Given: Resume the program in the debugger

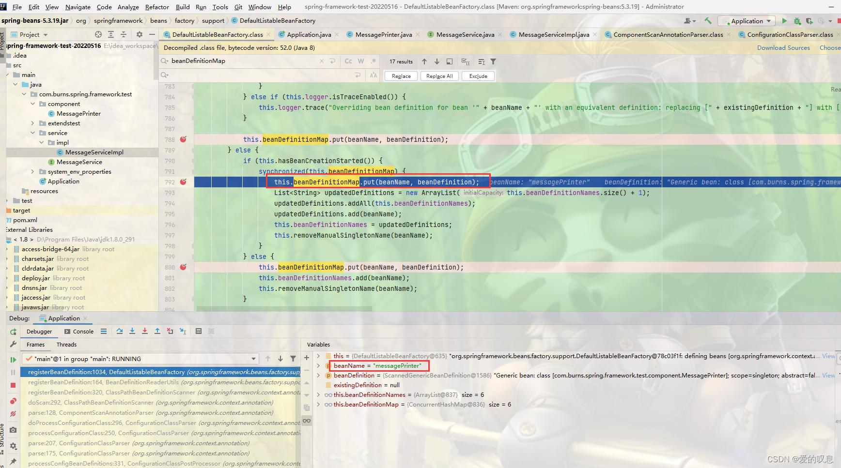Looking at the screenshot, I should (x=13, y=360).
